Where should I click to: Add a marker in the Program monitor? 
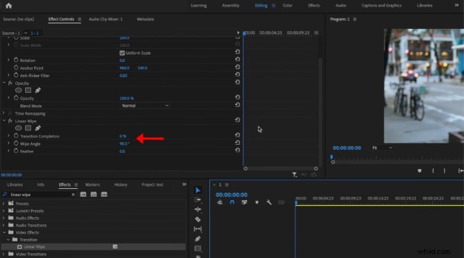(x=419, y=171)
